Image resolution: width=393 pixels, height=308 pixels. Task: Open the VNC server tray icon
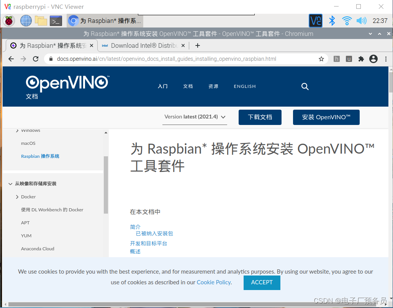(x=316, y=21)
